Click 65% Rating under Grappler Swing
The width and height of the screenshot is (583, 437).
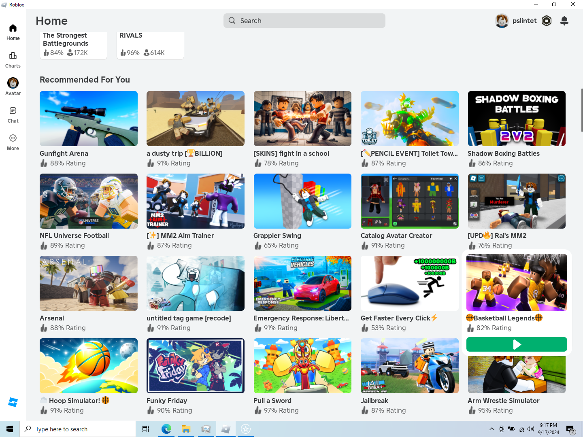281,245
